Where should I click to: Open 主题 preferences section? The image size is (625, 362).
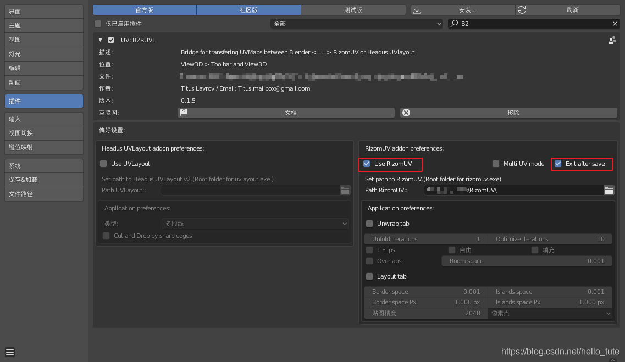pyautogui.click(x=44, y=25)
